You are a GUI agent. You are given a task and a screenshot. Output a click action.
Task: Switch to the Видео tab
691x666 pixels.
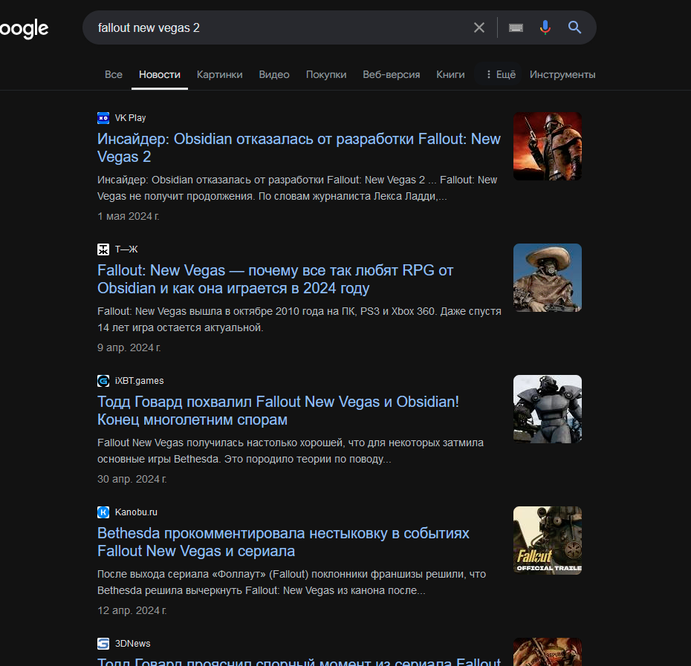pyautogui.click(x=274, y=74)
